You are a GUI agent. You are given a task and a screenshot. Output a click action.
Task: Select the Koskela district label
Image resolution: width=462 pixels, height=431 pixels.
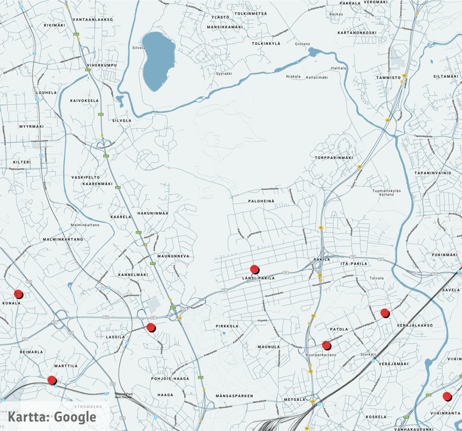tap(376, 417)
